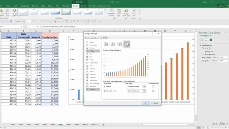Switch to the All Charts tab

104,38
